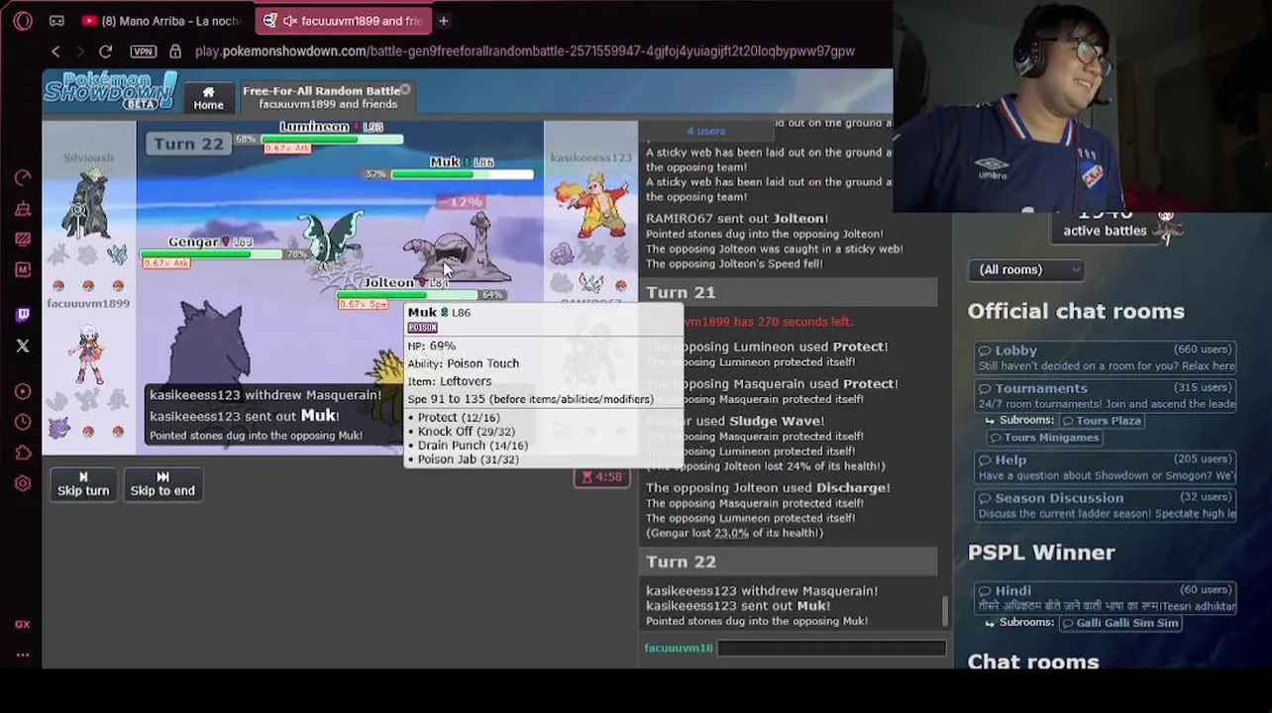Open X (Twitter) from the Opera sidebar
Image resolution: width=1272 pixels, height=713 pixels.
coord(23,346)
